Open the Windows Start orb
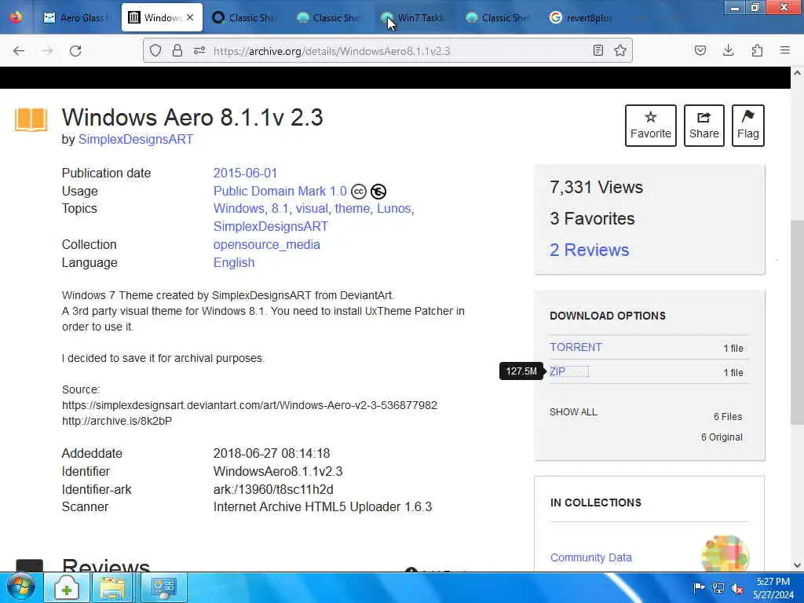This screenshot has width=804, height=603. pos(20,587)
